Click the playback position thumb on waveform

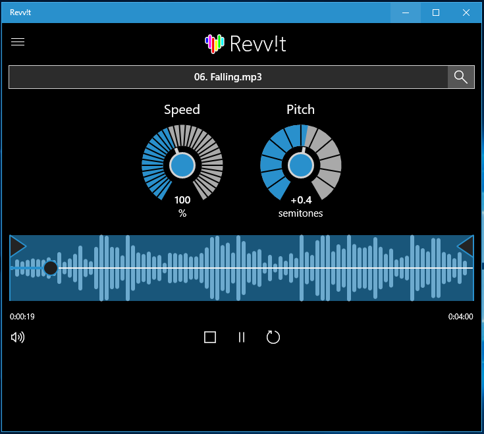click(51, 268)
